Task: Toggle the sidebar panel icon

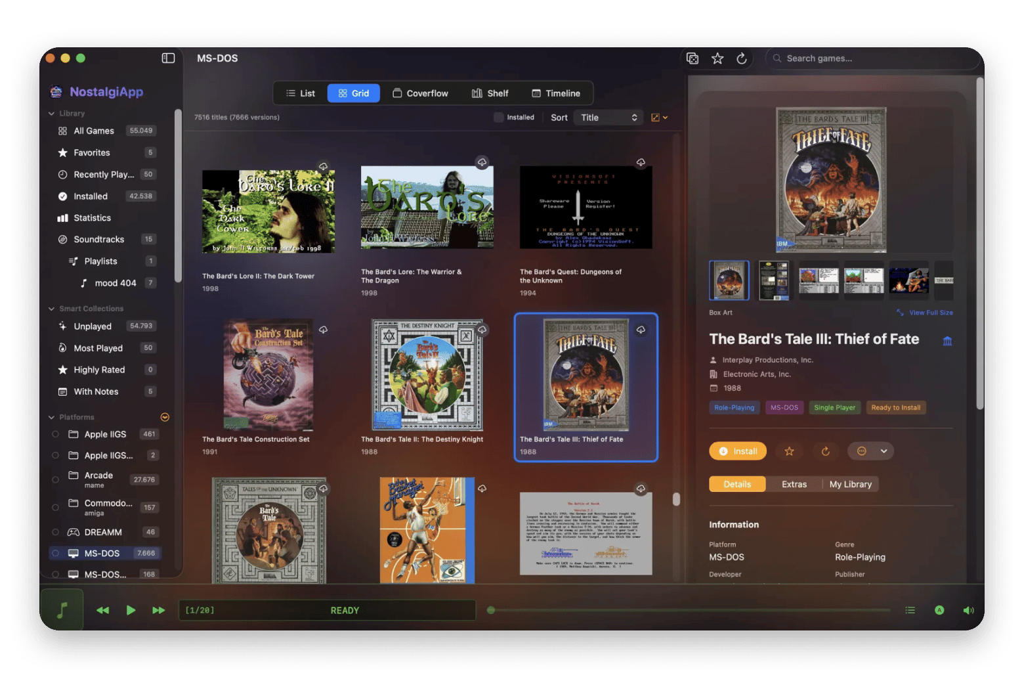Action: tap(168, 58)
